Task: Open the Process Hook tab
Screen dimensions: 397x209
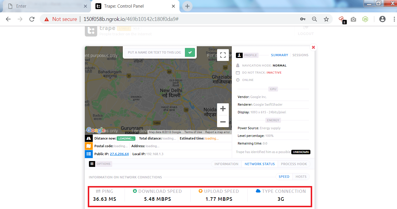Action: 294,164
